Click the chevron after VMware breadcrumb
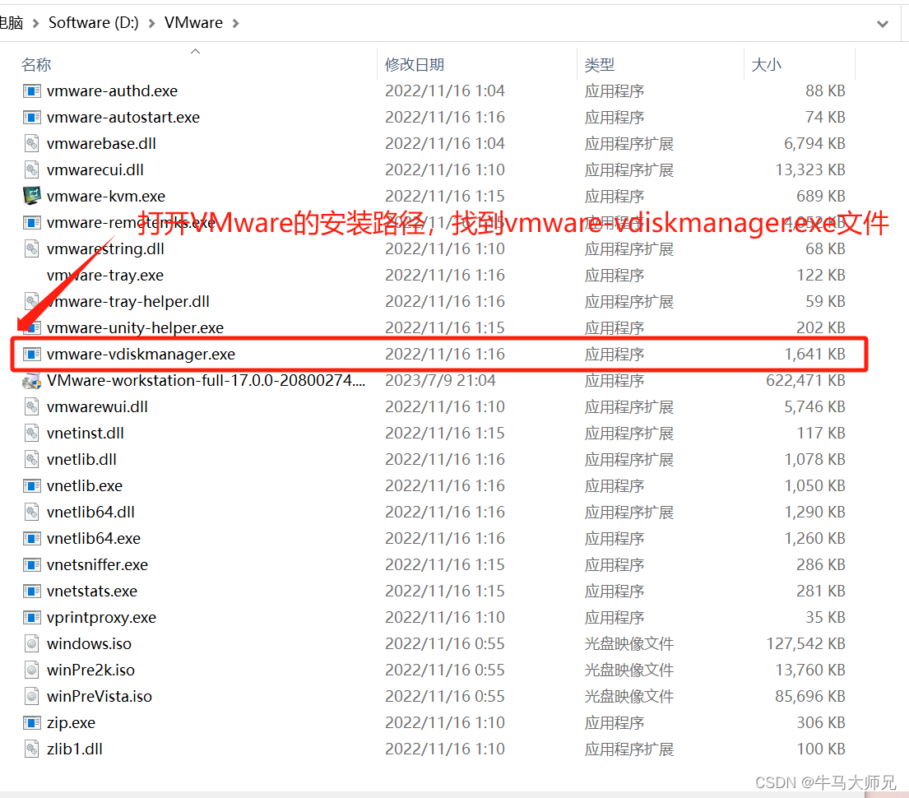 (235, 23)
